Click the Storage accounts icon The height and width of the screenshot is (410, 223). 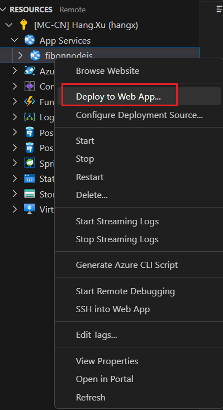(30, 194)
